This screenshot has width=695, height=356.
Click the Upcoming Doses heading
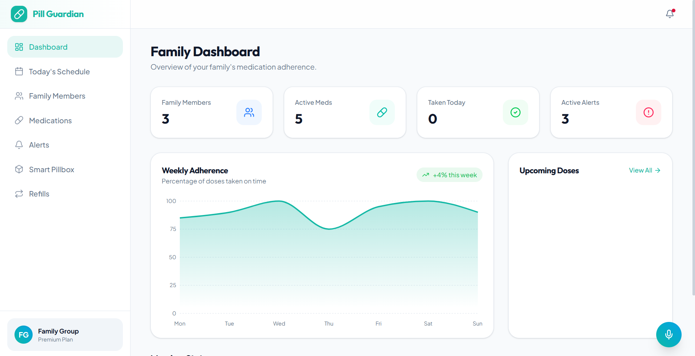[x=549, y=171]
